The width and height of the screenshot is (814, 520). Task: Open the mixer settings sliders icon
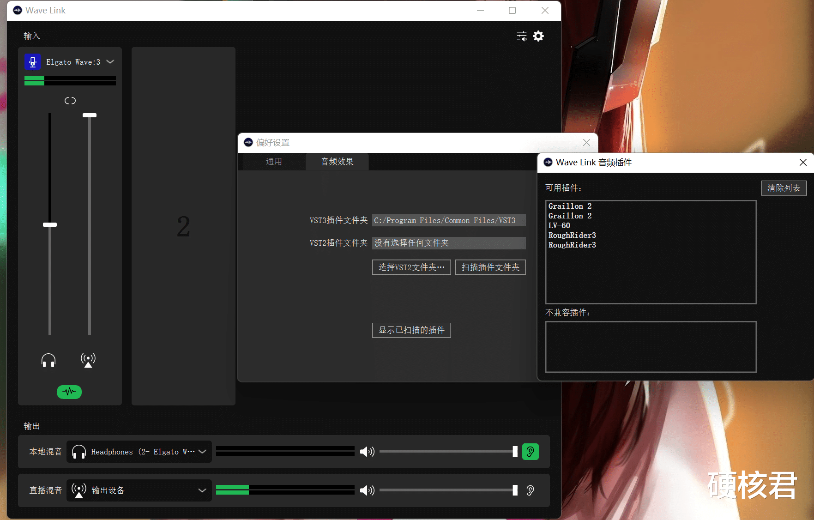[x=521, y=36]
